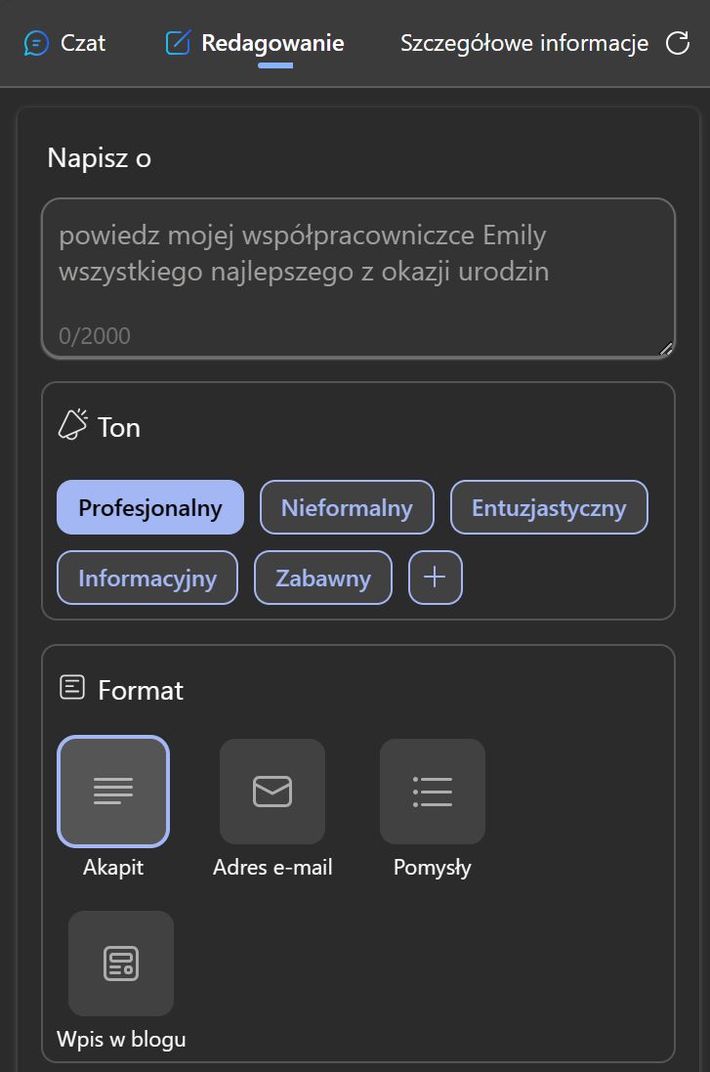Click the Redagowanie pencil icon
The image size is (710, 1072).
pyautogui.click(x=178, y=43)
